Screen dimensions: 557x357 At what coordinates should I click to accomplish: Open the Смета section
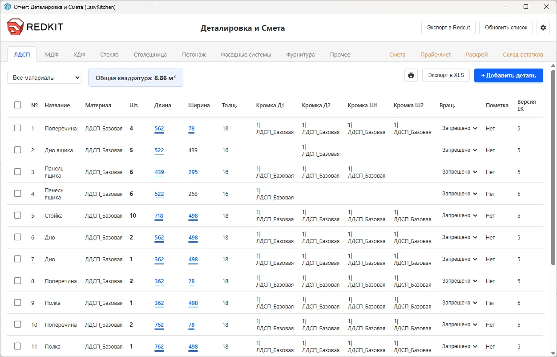click(x=397, y=54)
